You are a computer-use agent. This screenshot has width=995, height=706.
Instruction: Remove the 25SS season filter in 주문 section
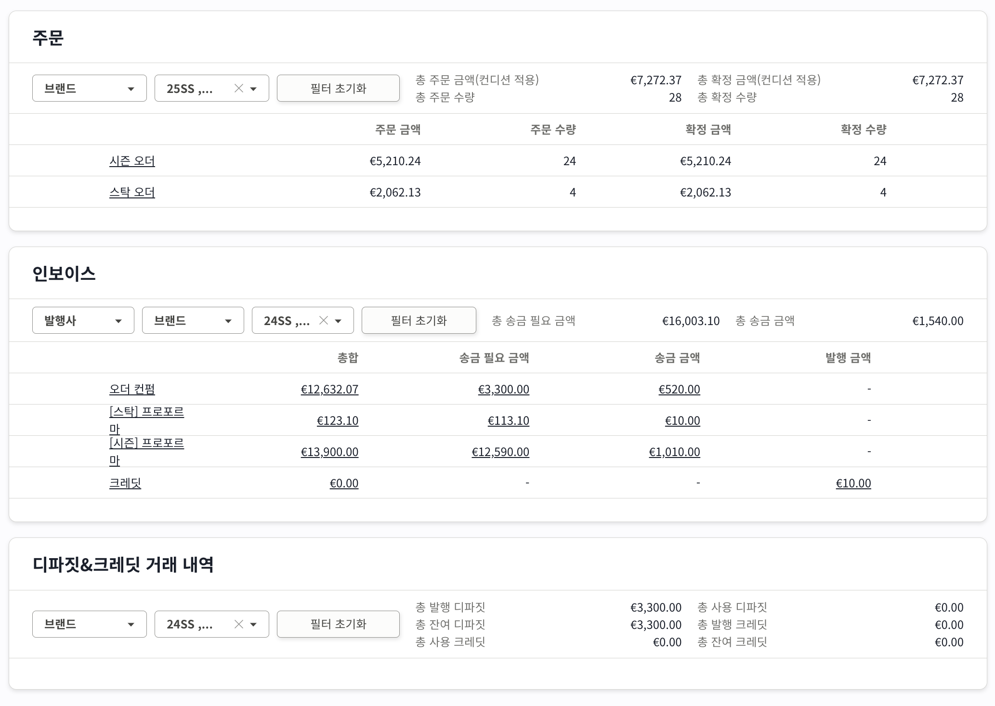click(x=238, y=88)
